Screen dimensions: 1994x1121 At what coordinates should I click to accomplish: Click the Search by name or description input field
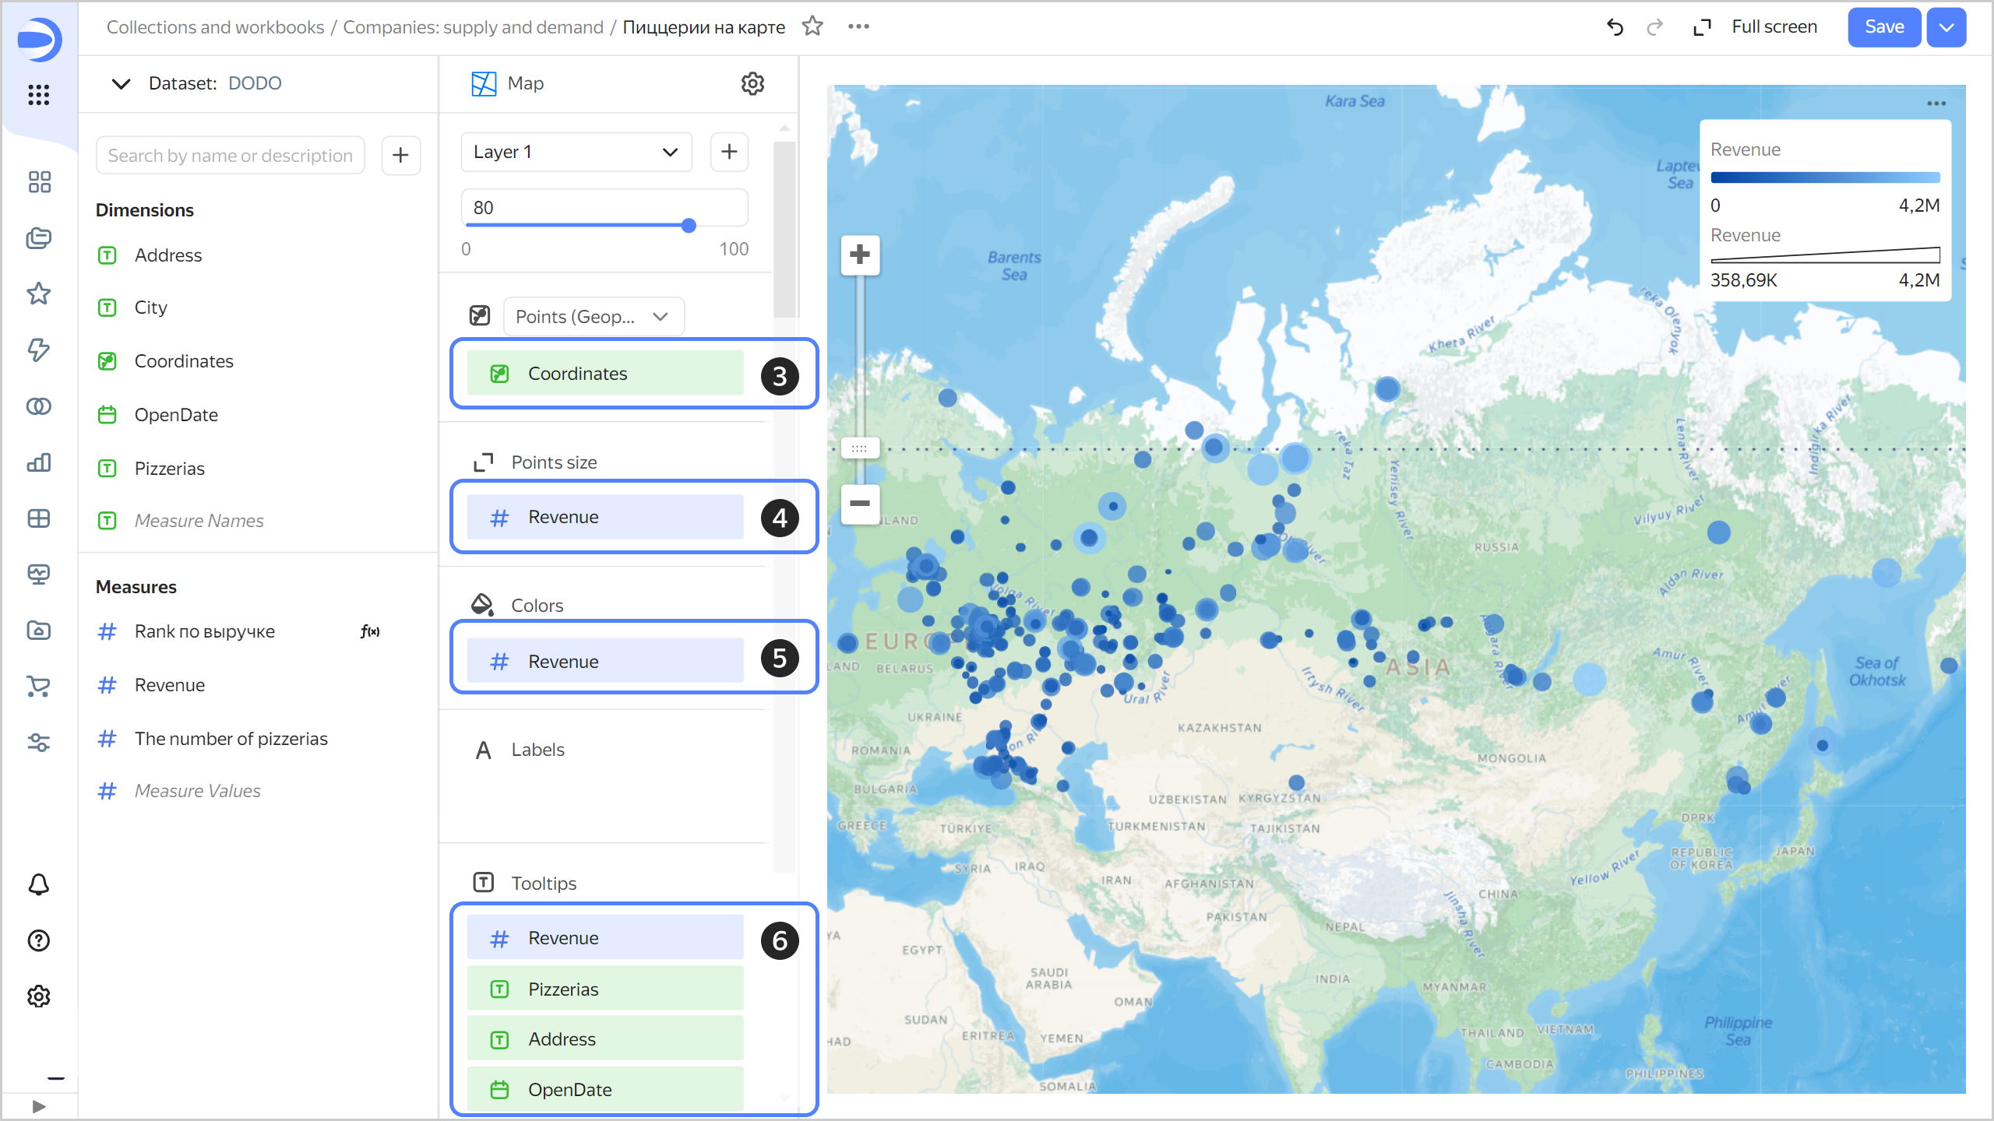pos(231,155)
